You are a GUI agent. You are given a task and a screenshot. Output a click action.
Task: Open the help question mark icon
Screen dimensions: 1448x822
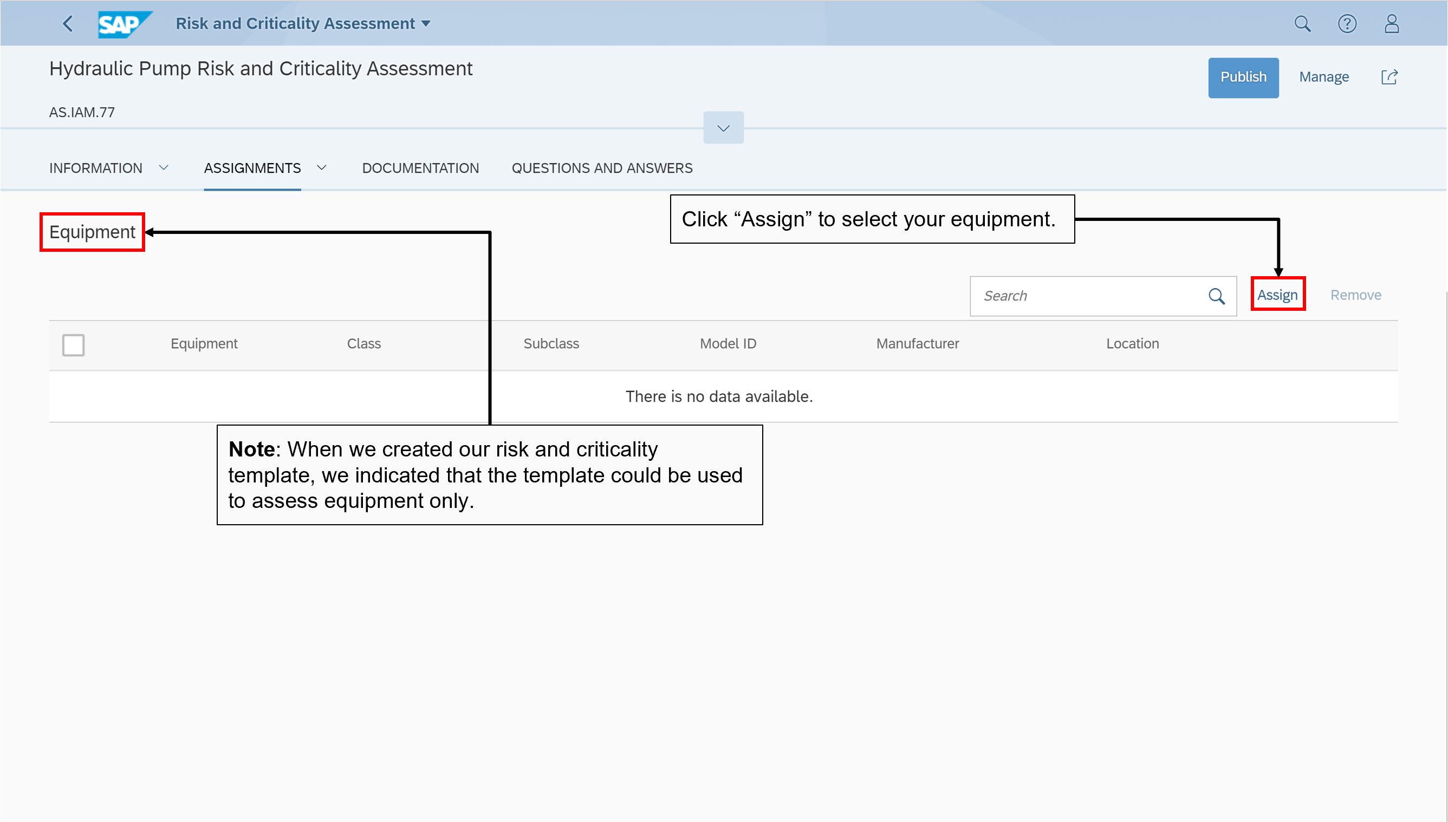[x=1346, y=24]
